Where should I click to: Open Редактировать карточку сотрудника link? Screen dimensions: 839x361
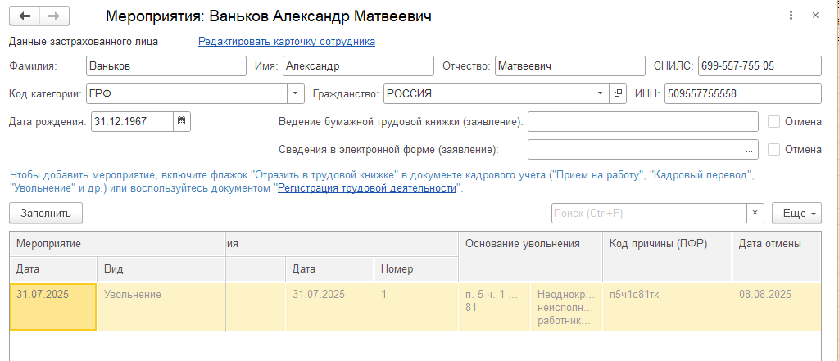click(286, 41)
